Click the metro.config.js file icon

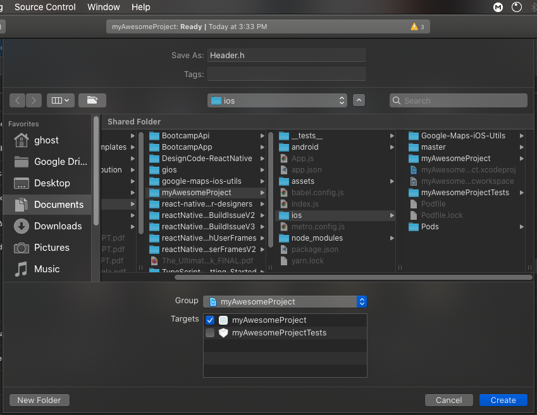(x=284, y=227)
